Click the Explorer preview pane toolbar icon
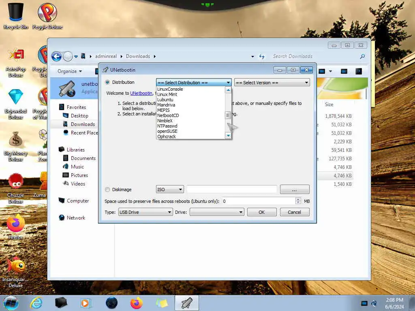415x311 pixels. (344, 71)
